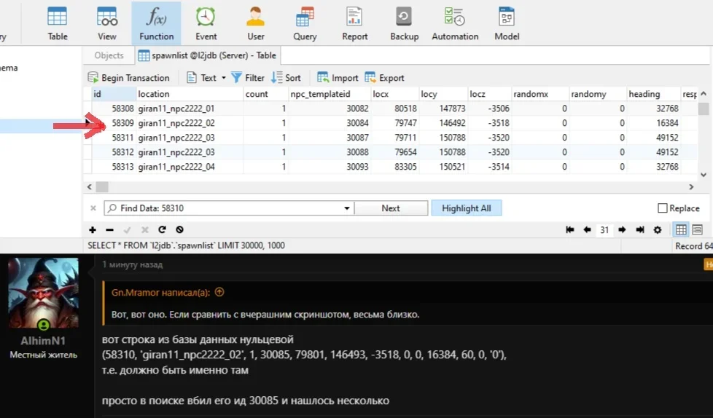
Task: Click the heading column header
Action: click(654, 94)
